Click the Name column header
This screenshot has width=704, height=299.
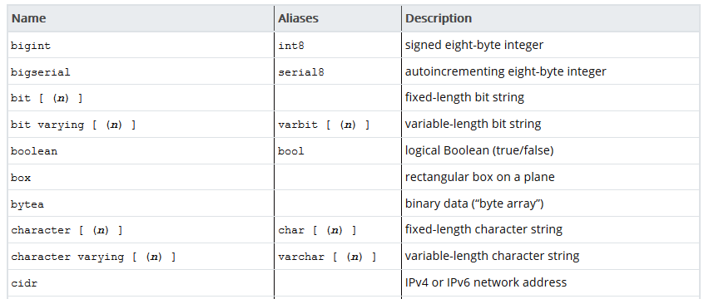click(x=29, y=18)
